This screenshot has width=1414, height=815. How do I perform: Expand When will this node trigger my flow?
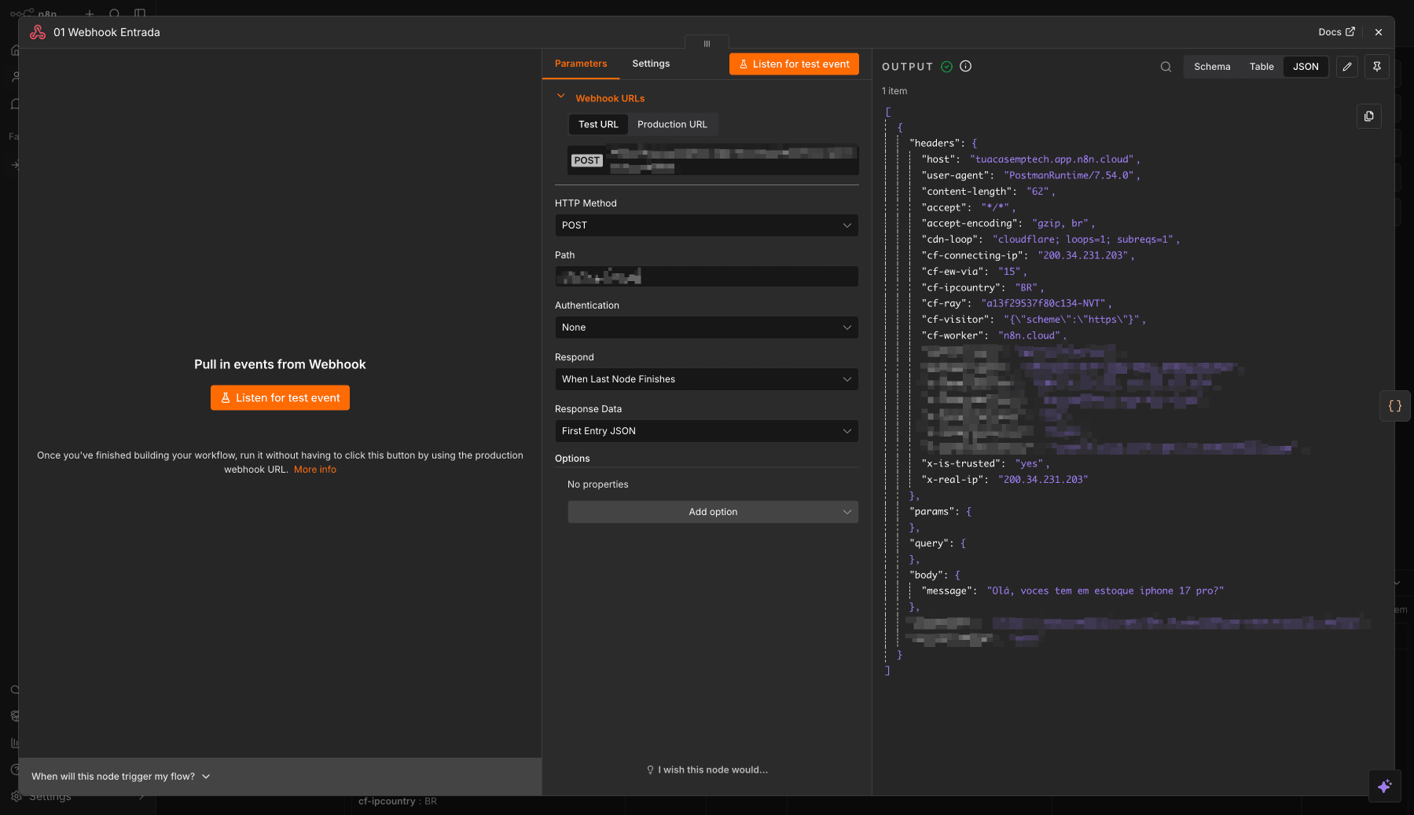[x=121, y=777]
